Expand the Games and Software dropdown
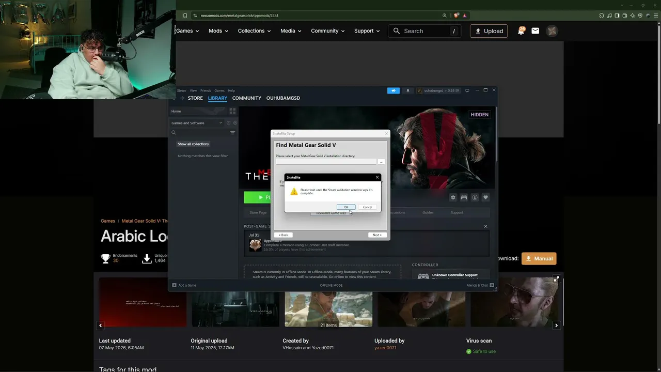Viewport: 661px width, 372px height. click(x=197, y=123)
